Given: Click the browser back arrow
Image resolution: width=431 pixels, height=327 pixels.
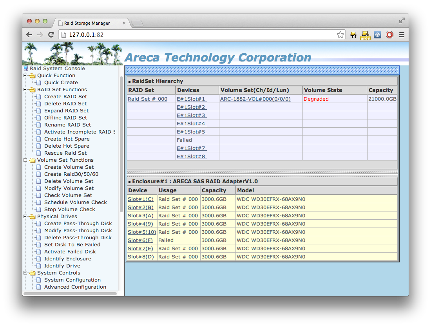Looking at the screenshot, I should pos(29,34).
